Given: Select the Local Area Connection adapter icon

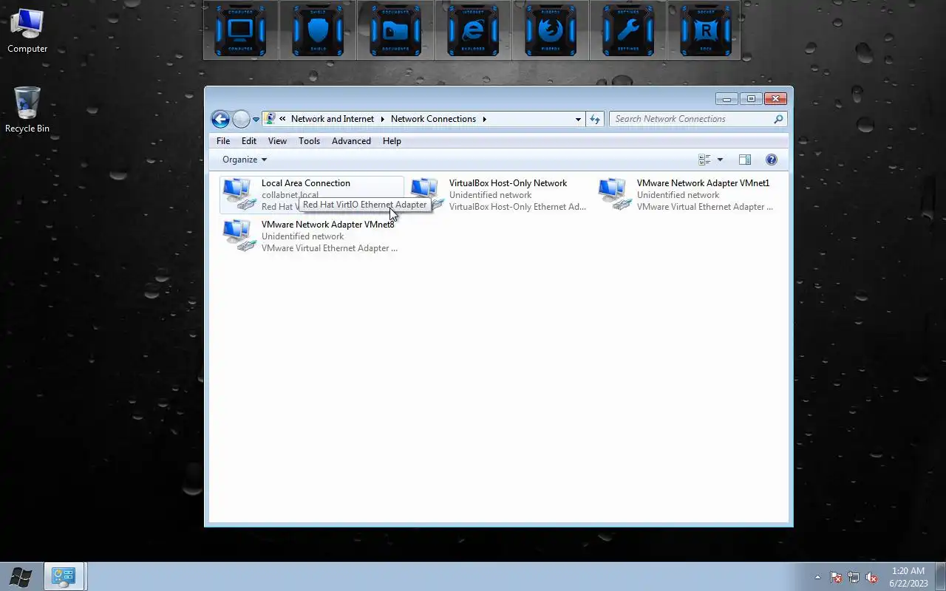Looking at the screenshot, I should pyautogui.click(x=239, y=194).
